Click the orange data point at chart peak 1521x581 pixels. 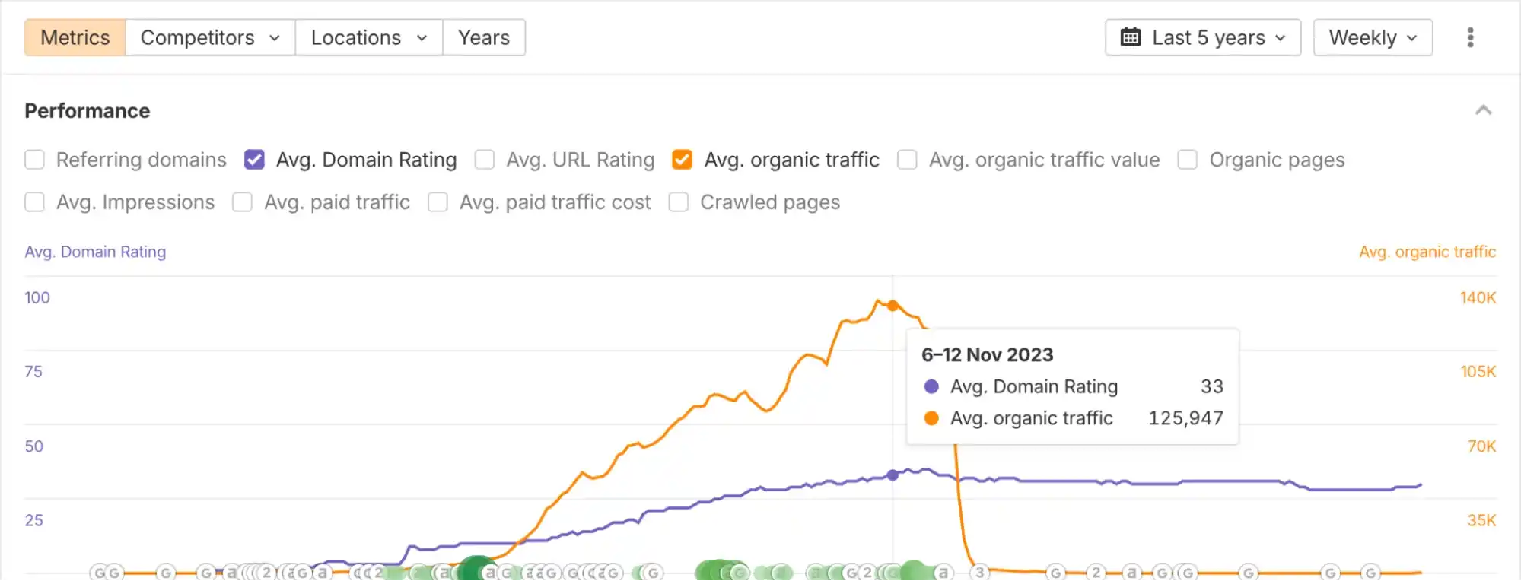(893, 306)
